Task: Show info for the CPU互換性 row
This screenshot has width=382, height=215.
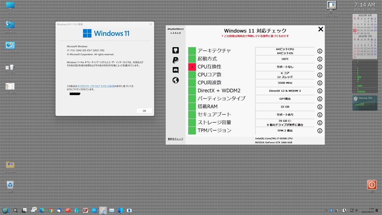Action: (x=320, y=67)
